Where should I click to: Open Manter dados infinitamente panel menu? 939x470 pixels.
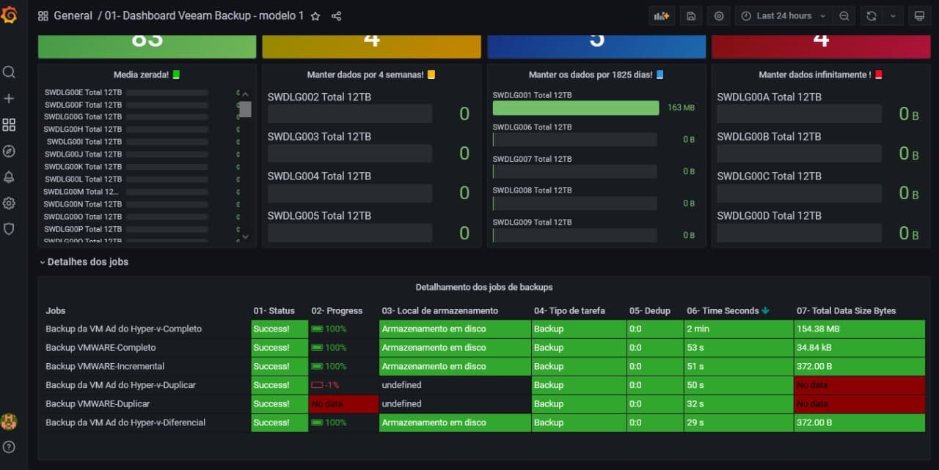click(x=820, y=75)
